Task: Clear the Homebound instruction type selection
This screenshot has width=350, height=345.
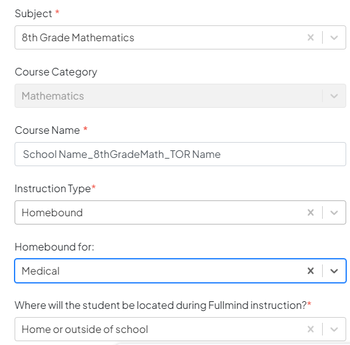Action: 311,212
